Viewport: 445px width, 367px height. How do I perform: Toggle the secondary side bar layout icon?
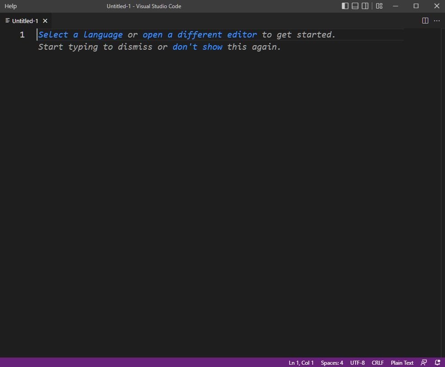tap(365, 6)
